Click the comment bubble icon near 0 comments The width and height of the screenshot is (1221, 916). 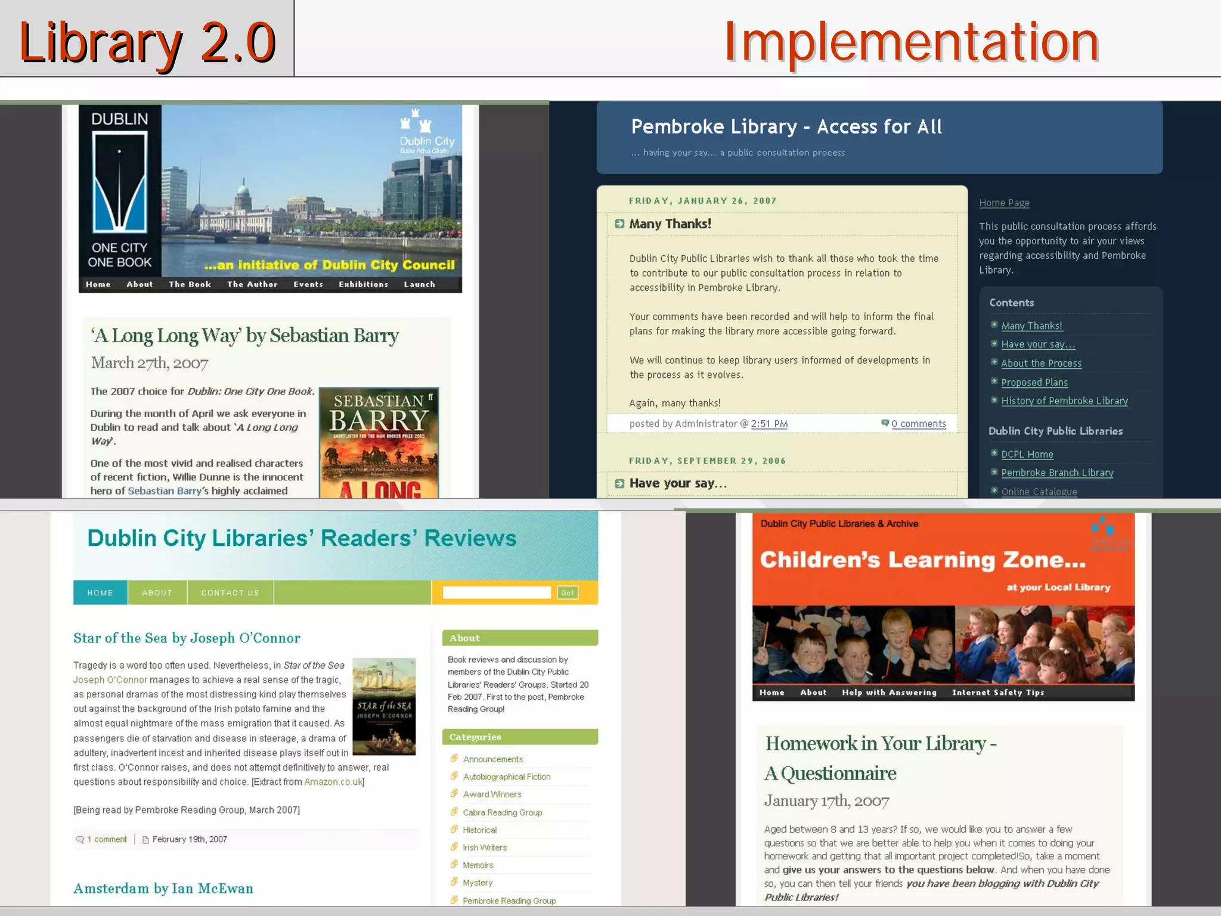pos(885,423)
